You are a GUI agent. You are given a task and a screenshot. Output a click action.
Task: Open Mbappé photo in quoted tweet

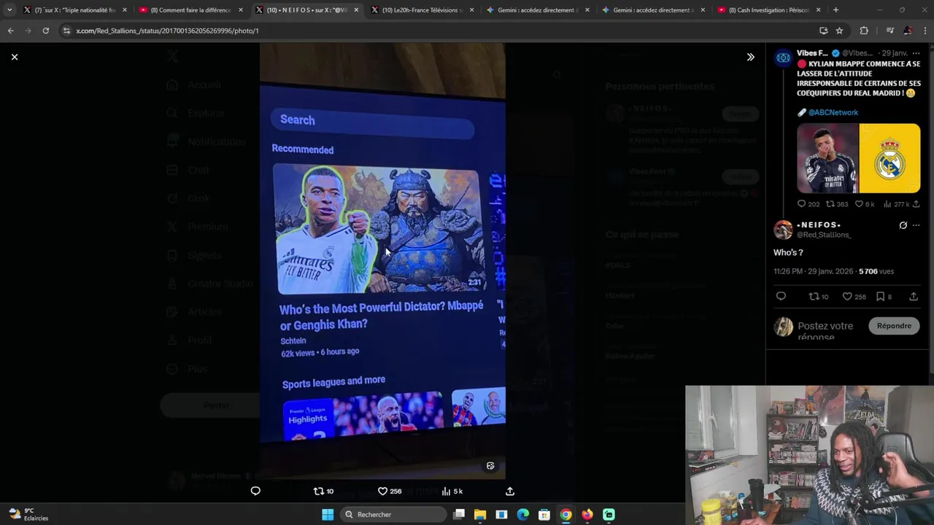pyautogui.click(x=827, y=158)
